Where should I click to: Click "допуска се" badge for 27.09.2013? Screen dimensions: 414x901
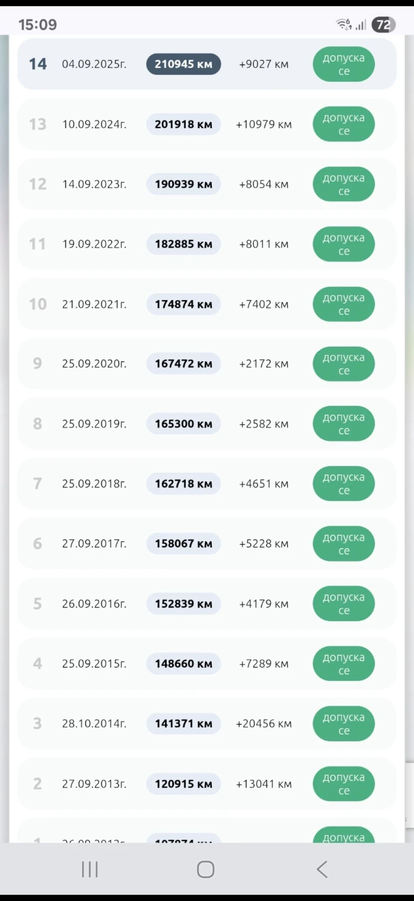(343, 784)
